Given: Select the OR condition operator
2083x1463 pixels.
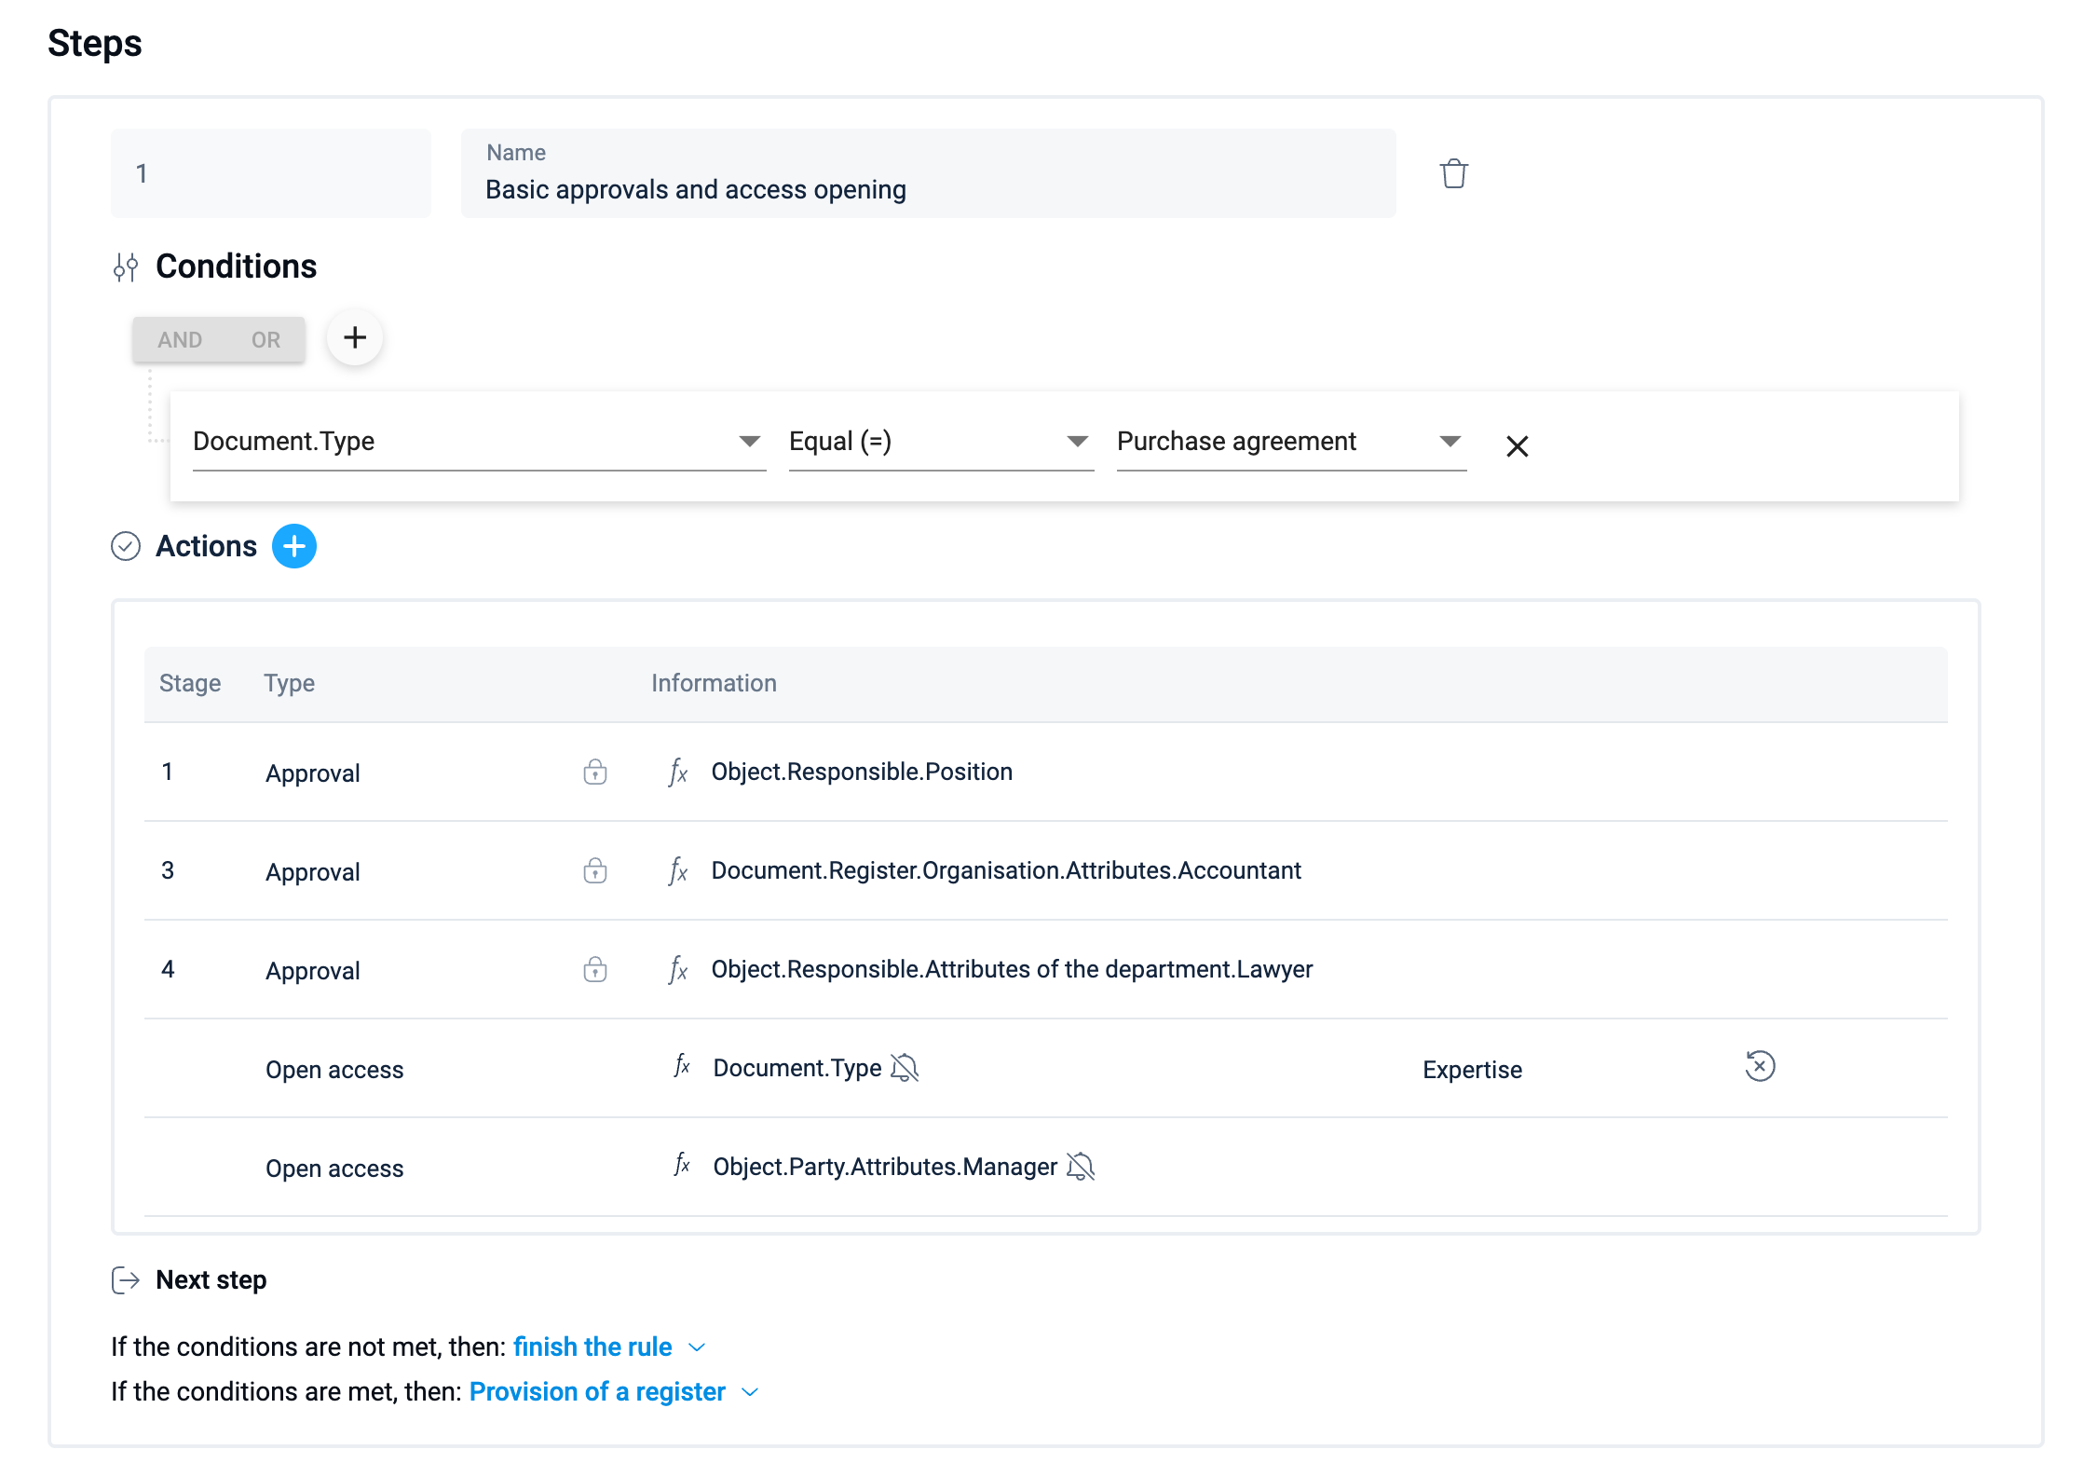Looking at the screenshot, I should click(x=265, y=340).
